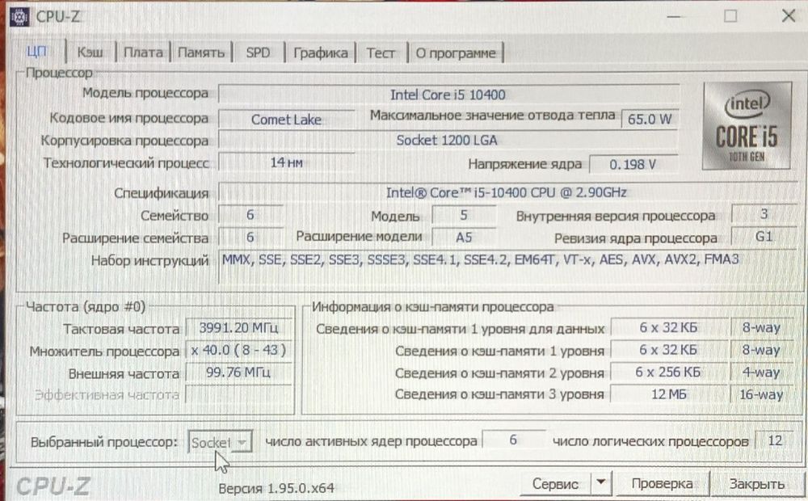Viewport: 808px width, 501px height.
Task: Click the 4-way cache associativity value
Action: 762,373
